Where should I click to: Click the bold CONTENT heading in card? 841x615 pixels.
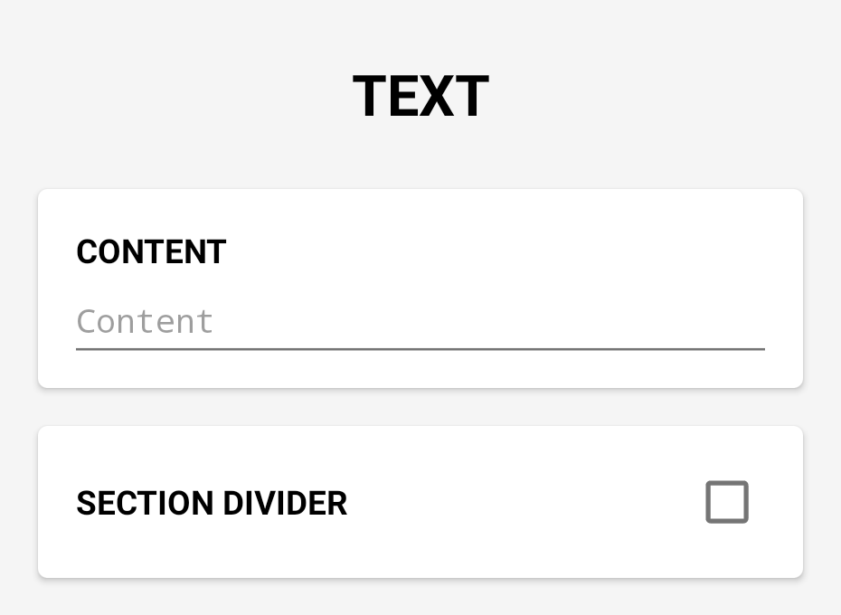pyautogui.click(x=151, y=252)
